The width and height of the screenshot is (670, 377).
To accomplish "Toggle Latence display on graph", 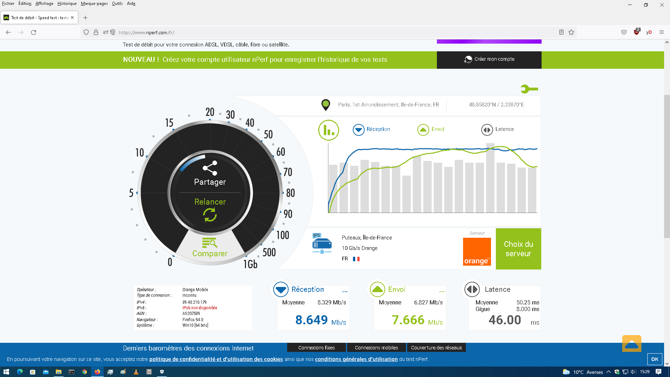I will click(x=487, y=130).
